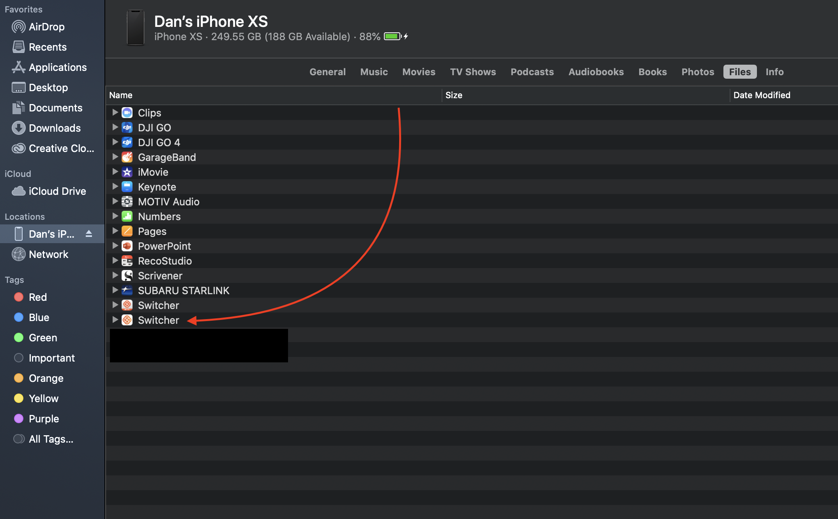This screenshot has width=838, height=519.
Task: Open the Info tab
Action: 774,72
